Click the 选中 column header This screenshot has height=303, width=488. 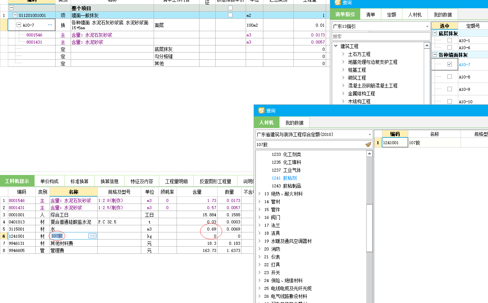pyautogui.click(x=445, y=26)
